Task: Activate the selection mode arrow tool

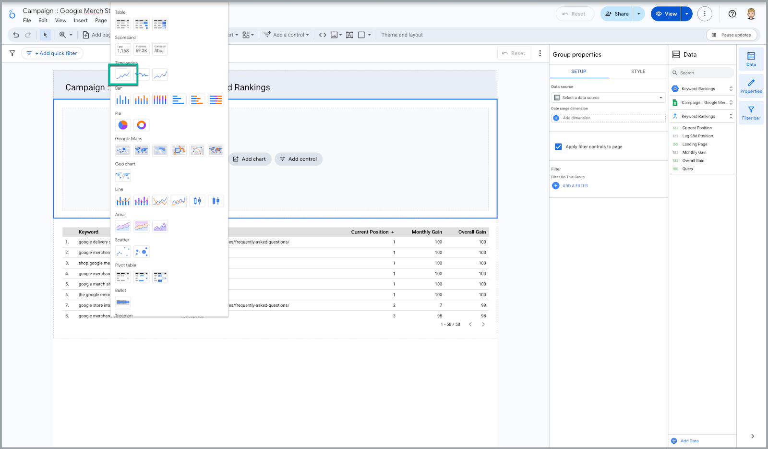Action: coord(45,35)
